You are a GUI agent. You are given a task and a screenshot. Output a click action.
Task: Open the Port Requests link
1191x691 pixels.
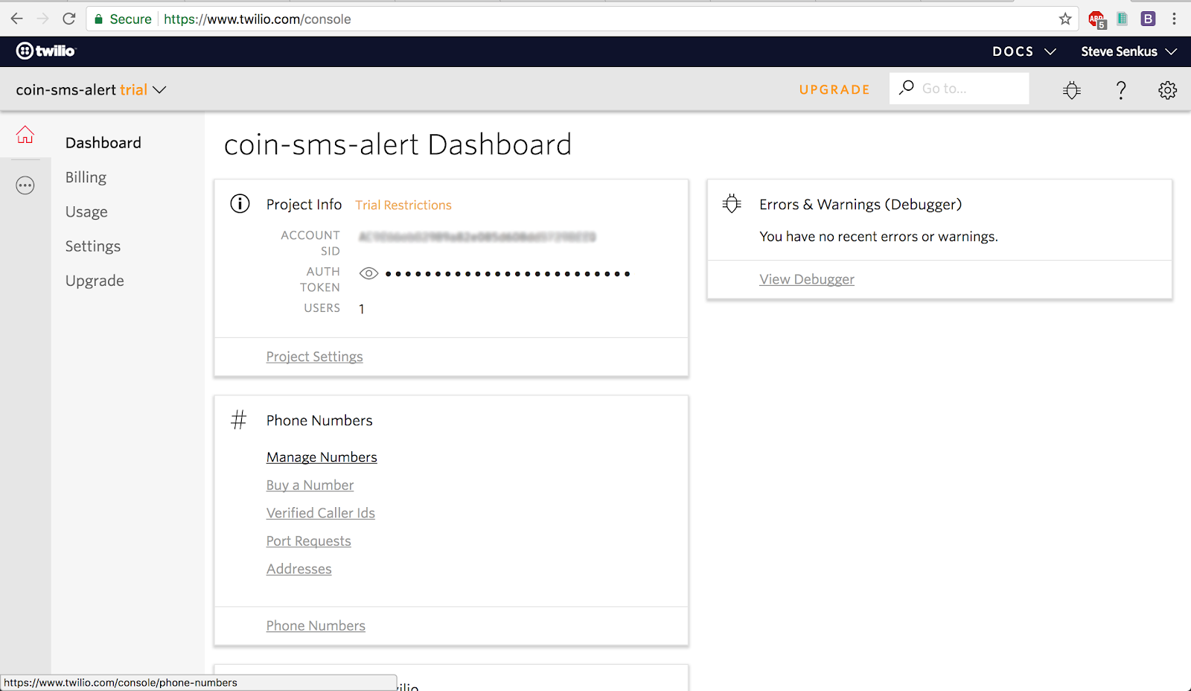point(309,541)
